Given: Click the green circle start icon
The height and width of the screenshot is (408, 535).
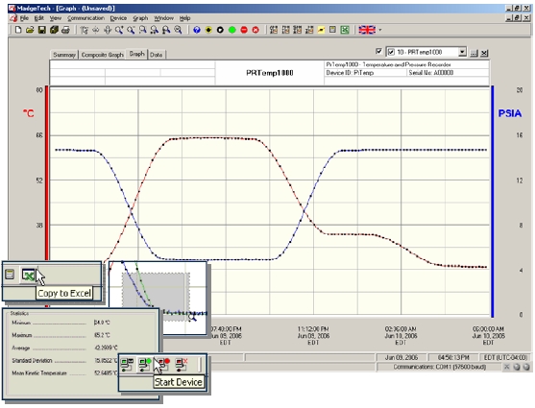Looking at the screenshot, I should pyautogui.click(x=232, y=30).
